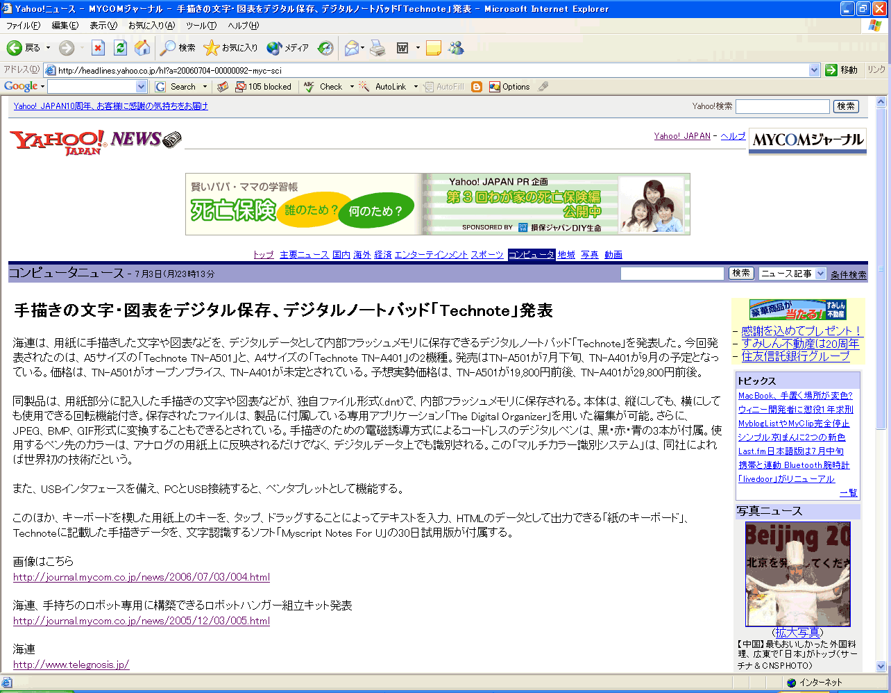Run Google toolbar spell Check
The width and height of the screenshot is (891, 693).
[324, 87]
